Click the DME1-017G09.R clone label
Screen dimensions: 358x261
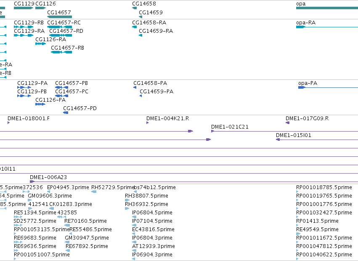[x=307, y=119]
